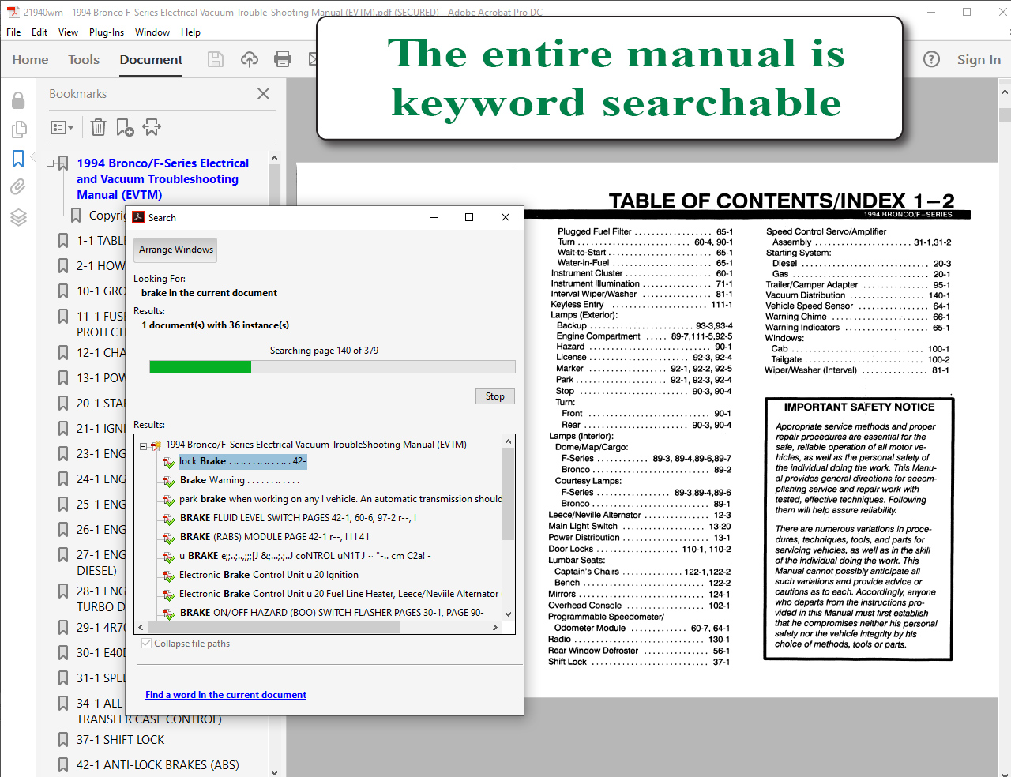1011x777 pixels.
Task: Open the 1-1 TABLE bookmark
Action: 100,241
